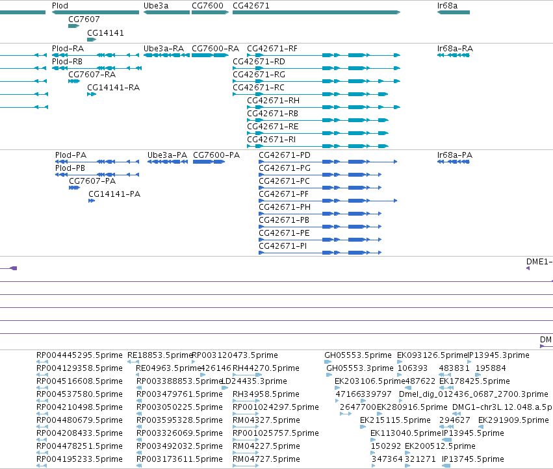553x469 pixels.
Task: Open the EK178425.5prime EST label
Action: point(474,381)
